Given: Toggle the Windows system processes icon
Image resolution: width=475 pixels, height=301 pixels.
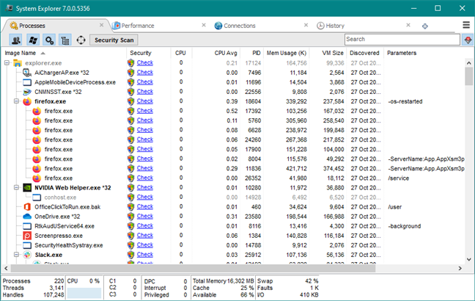Looking at the screenshot, I should pyautogui.click(x=33, y=40).
